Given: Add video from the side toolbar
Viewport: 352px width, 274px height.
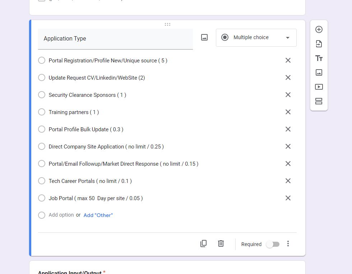Looking at the screenshot, I should (x=319, y=87).
